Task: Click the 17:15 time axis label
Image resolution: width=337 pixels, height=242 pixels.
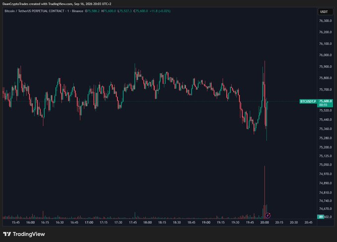Action: pos(104,223)
